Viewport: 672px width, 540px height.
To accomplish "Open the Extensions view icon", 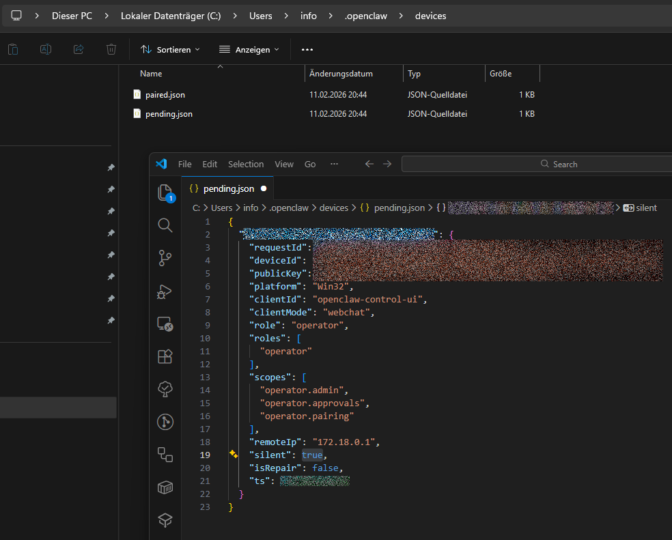I will pyautogui.click(x=165, y=356).
